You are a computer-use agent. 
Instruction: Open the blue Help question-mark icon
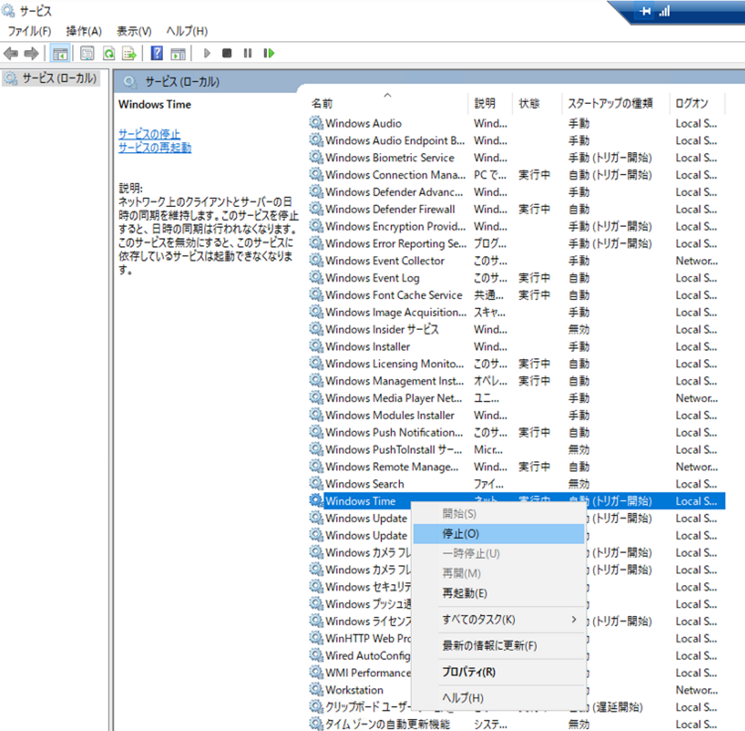[156, 53]
